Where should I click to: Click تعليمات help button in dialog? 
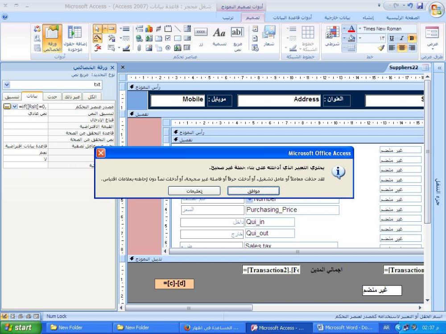194,191
